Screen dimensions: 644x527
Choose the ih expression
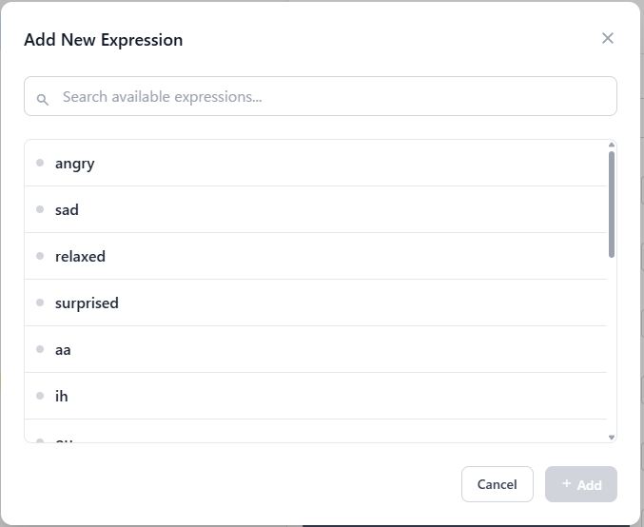62,397
